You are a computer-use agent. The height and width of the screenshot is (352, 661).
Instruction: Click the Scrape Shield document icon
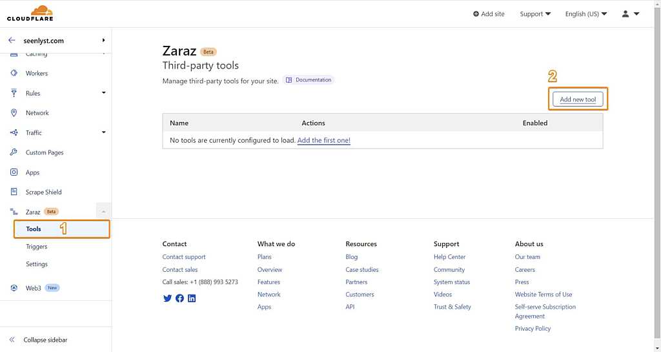point(14,192)
